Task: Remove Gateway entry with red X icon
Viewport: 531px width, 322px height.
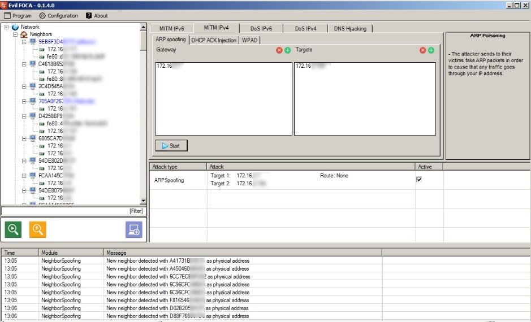Action: click(x=279, y=50)
